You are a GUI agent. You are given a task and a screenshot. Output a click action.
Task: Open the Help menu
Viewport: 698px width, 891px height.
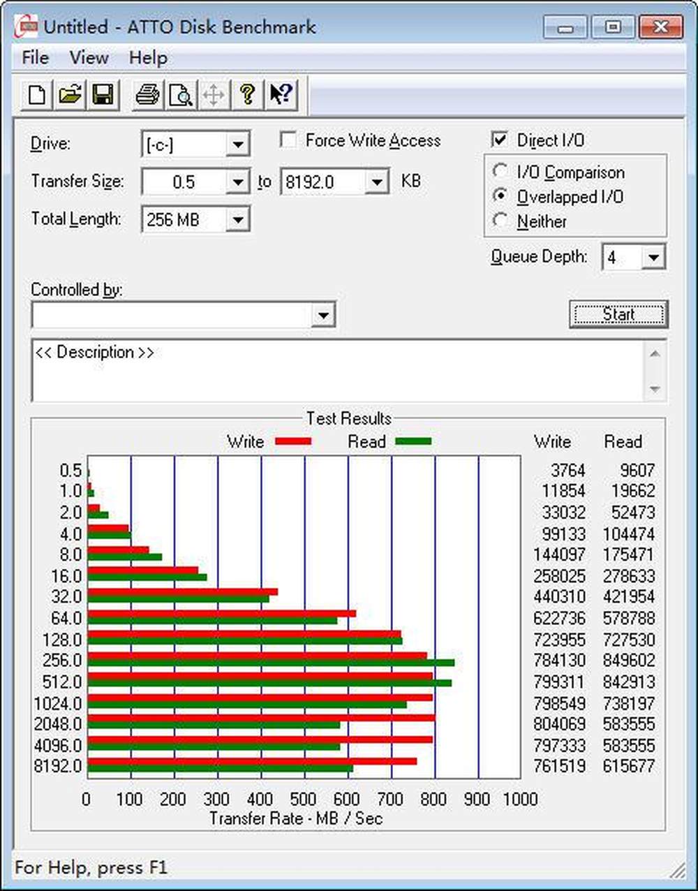pyautogui.click(x=148, y=58)
